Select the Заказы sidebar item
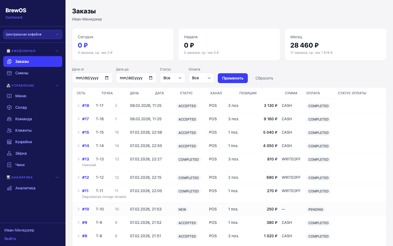 [33, 61]
